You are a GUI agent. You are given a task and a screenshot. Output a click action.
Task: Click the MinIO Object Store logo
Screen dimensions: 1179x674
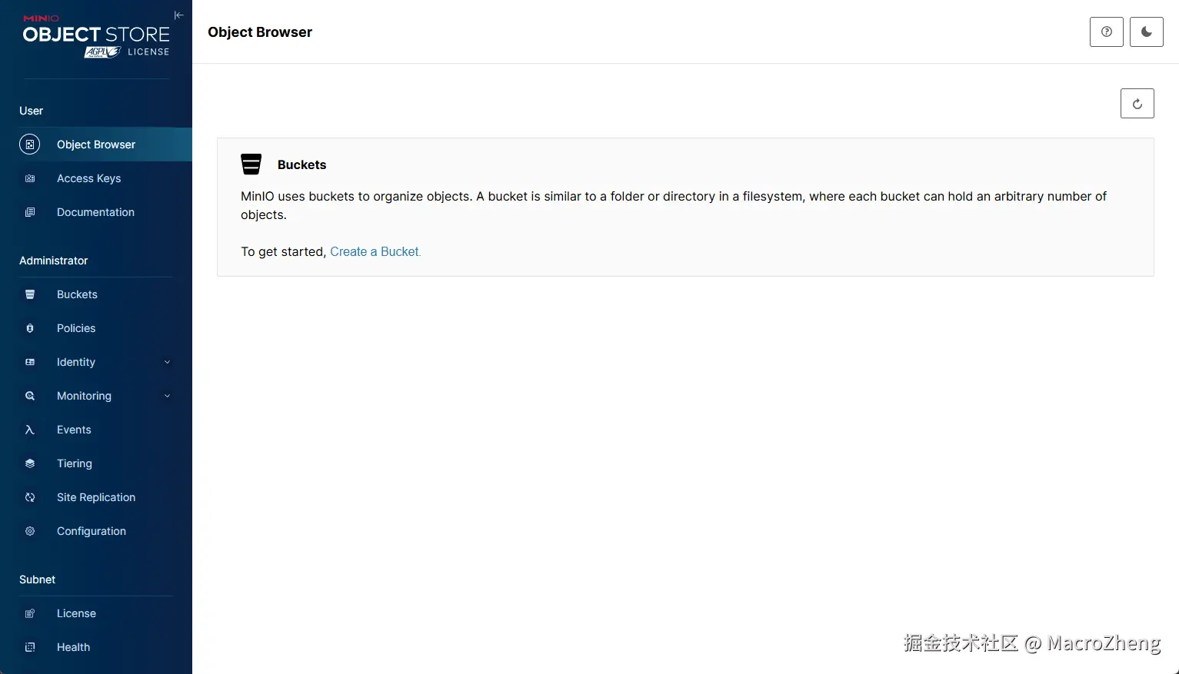95,33
